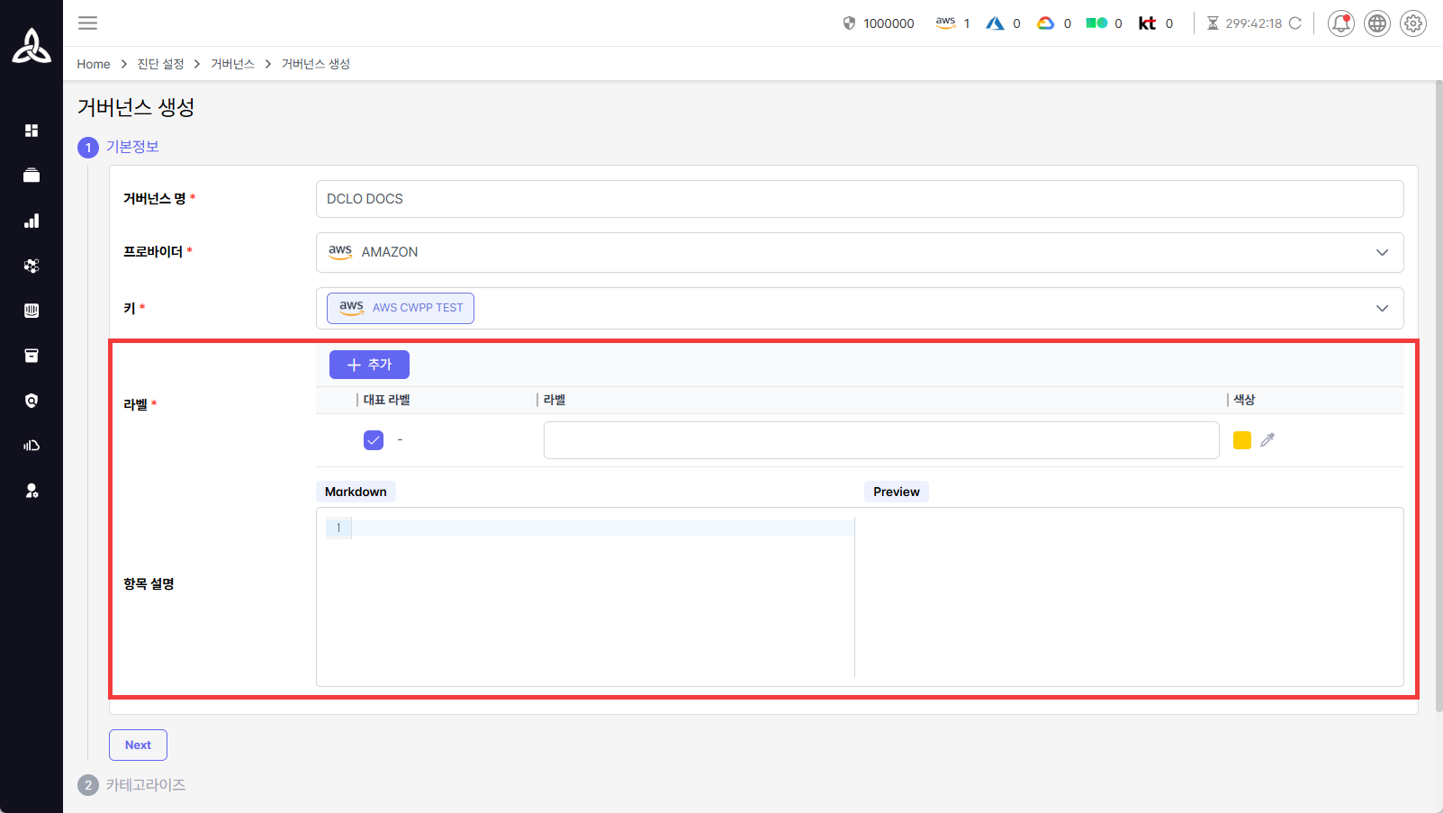Pick the yellow label color swatch
The width and height of the screenshot is (1443, 813).
[x=1241, y=440]
